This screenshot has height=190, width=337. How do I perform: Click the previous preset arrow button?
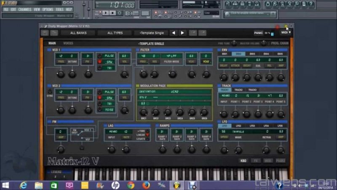(x=173, y=33)
